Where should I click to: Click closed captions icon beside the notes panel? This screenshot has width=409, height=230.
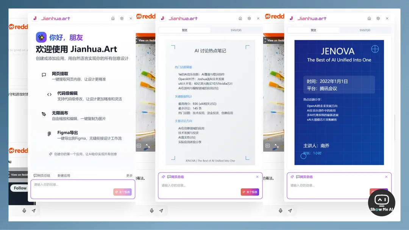tap(139, 146)
